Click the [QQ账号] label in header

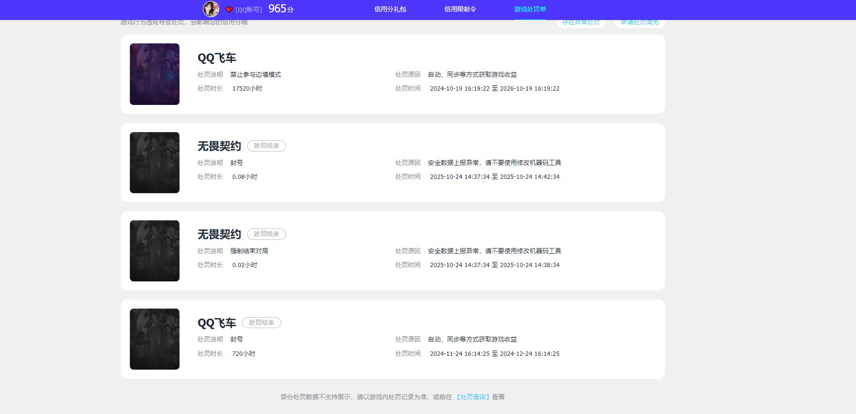point(249,10)
